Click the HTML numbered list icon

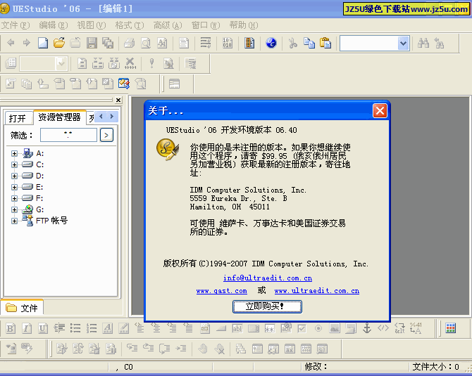[92, 328]
